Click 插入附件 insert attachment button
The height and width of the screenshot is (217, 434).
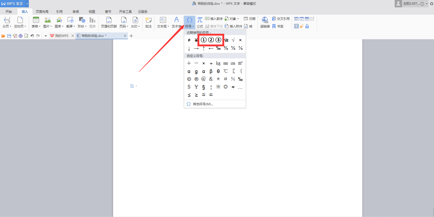click(233, 26)
